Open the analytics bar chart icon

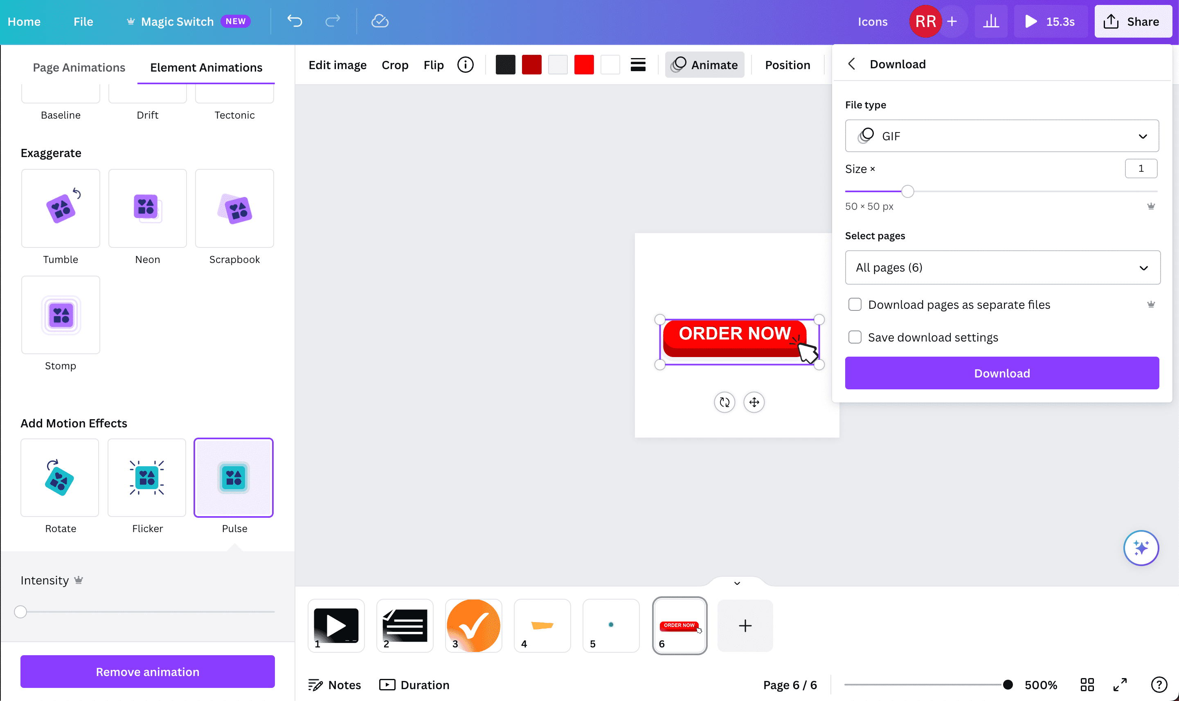(990, 21)
